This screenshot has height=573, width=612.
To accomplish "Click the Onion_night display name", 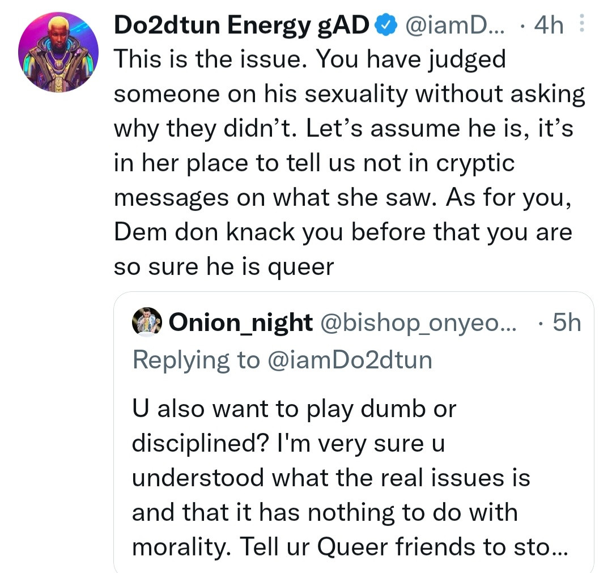I will [241, 323].
